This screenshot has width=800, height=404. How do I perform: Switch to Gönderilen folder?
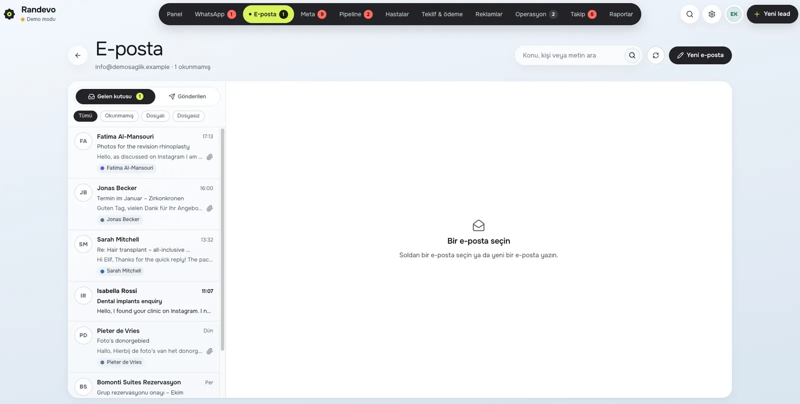pyautogui.click(x=187, y=96)
